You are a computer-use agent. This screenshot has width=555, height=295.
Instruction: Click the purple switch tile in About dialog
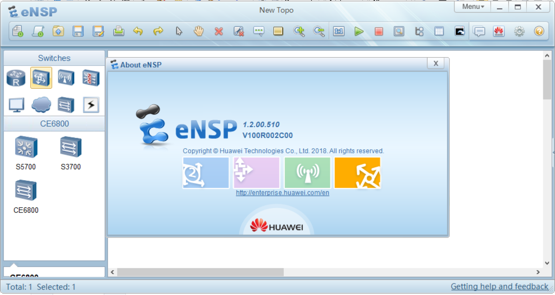pos(256,173)
